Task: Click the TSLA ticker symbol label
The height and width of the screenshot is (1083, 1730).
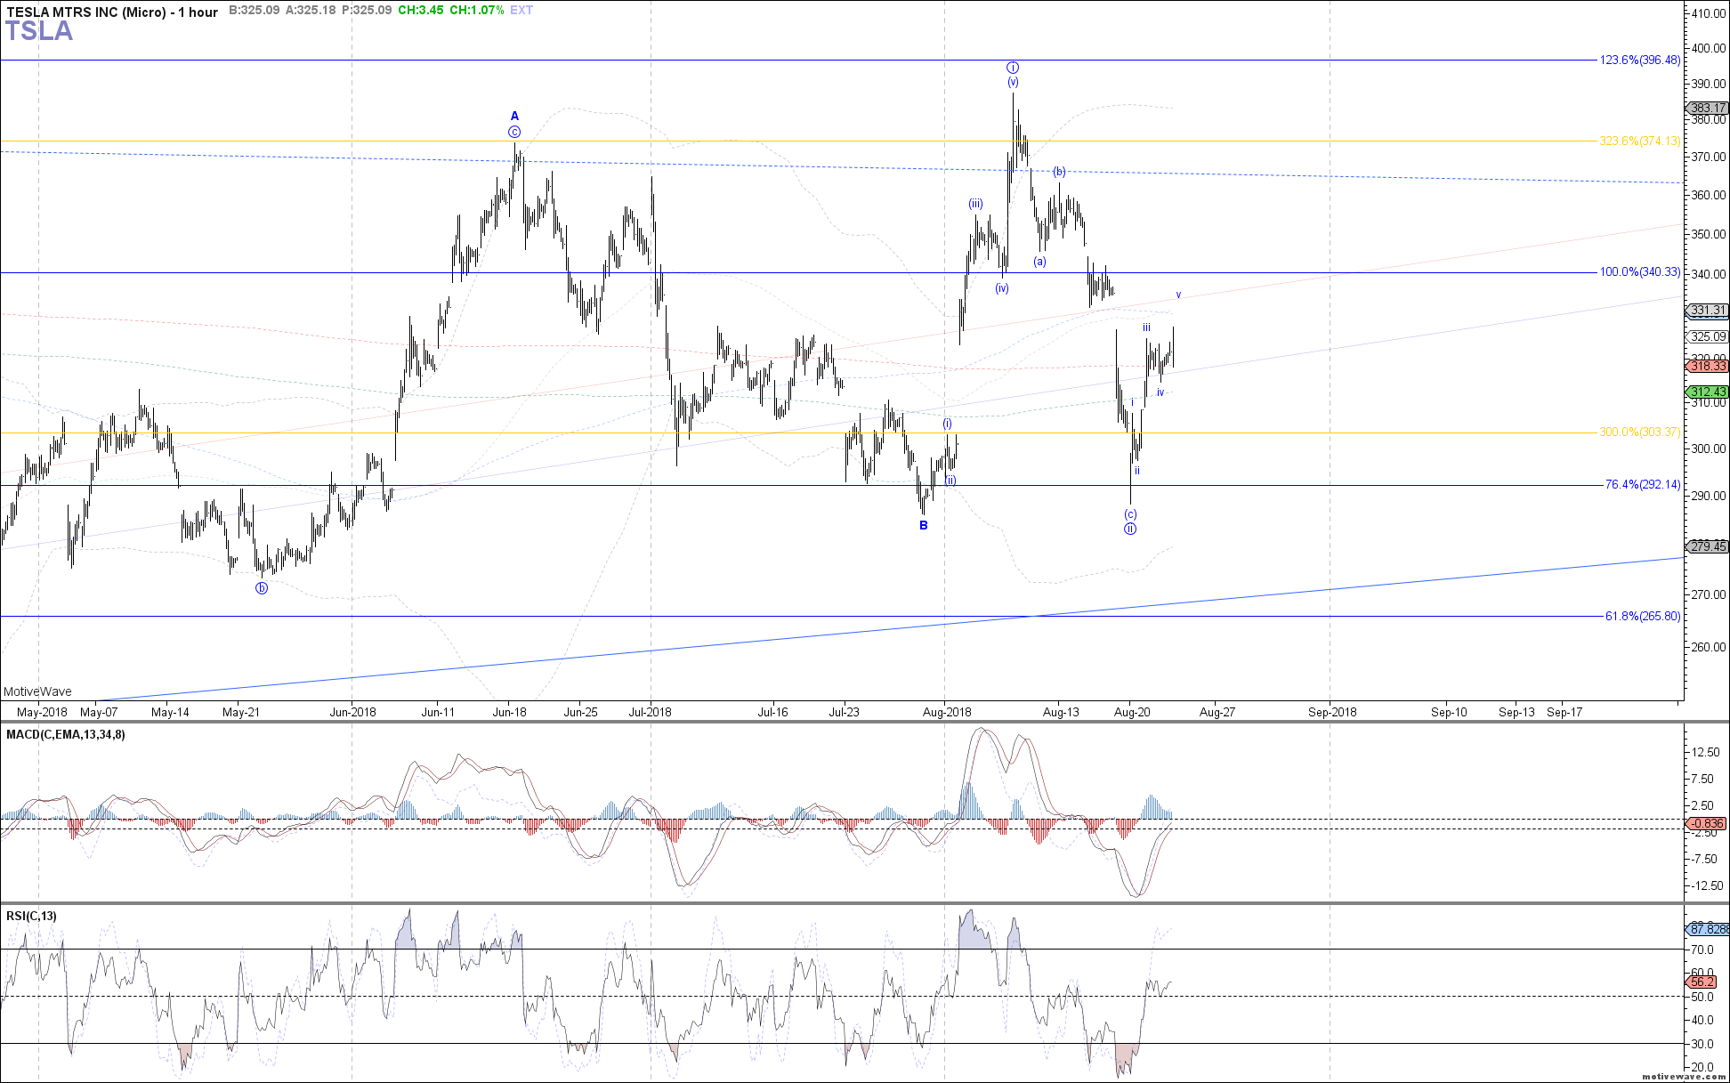Action: (39, 31)
